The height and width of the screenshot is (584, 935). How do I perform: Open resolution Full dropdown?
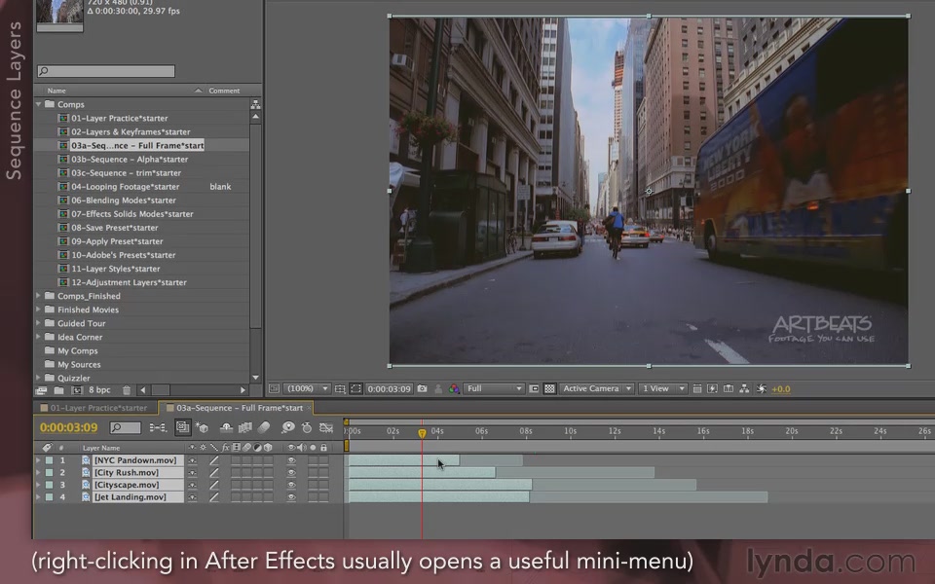[494, 388]
